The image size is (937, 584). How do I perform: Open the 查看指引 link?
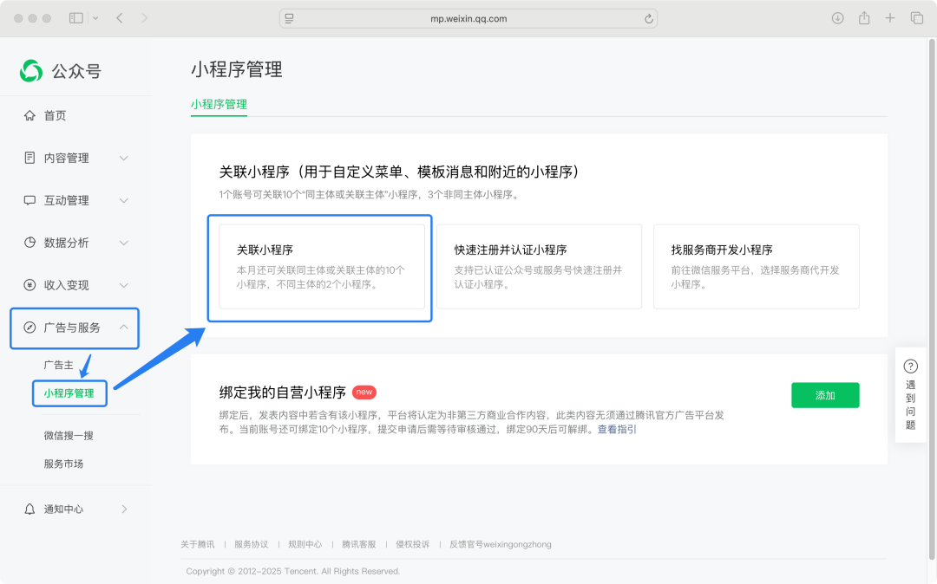coord(617,429)
